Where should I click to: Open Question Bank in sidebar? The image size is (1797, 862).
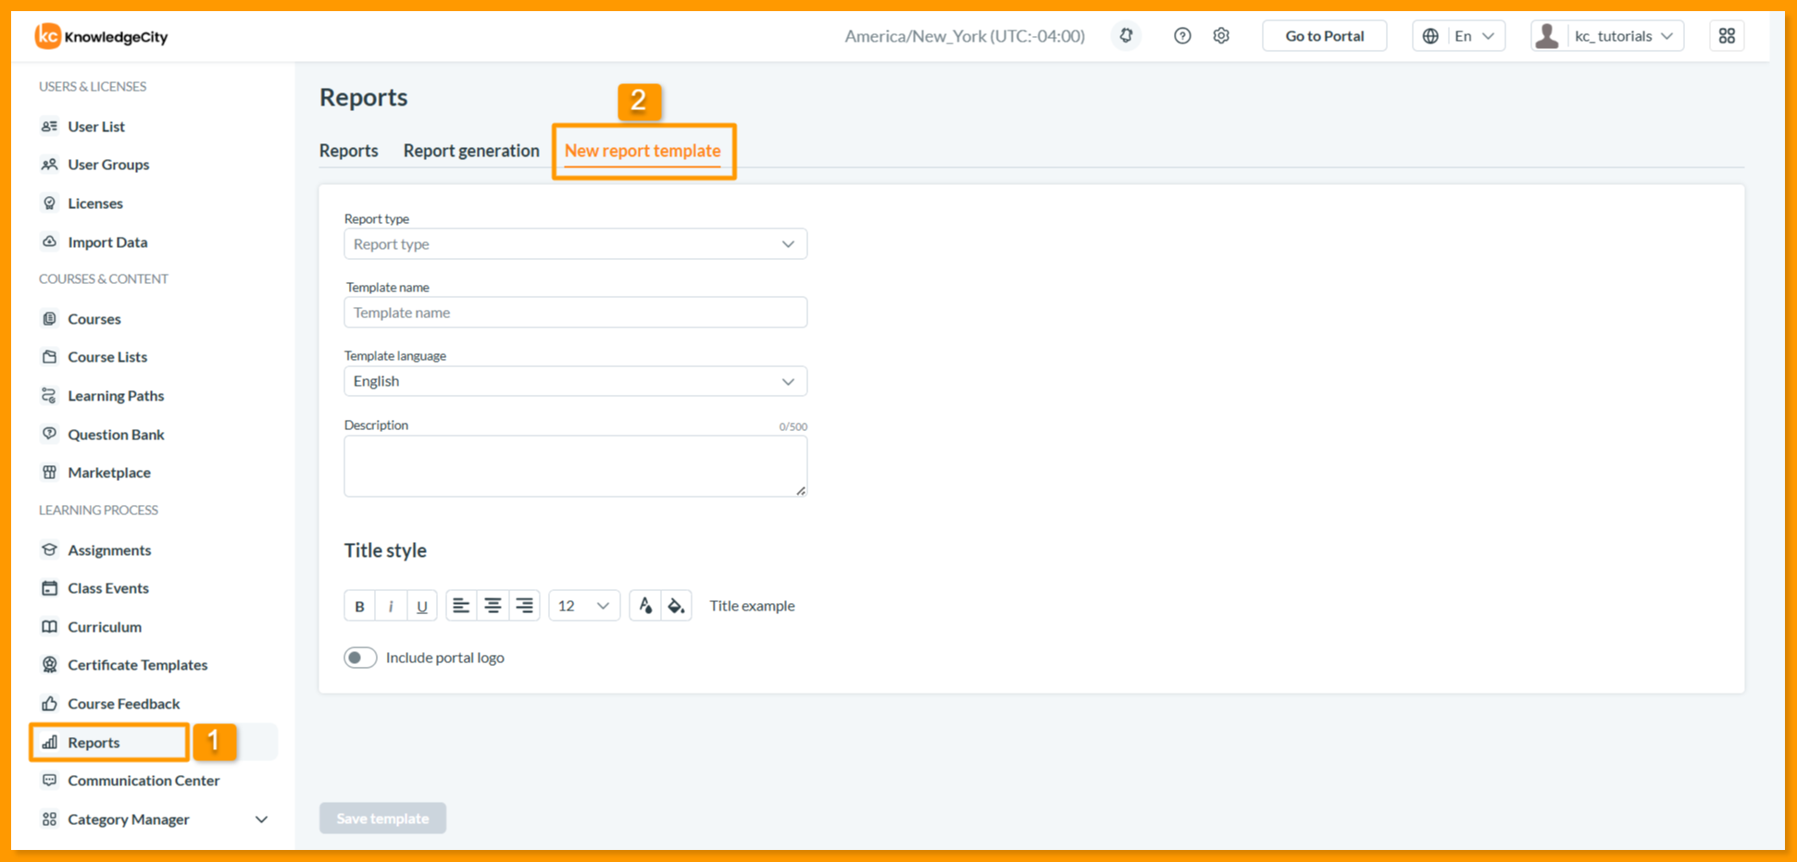tap(116, 435)
